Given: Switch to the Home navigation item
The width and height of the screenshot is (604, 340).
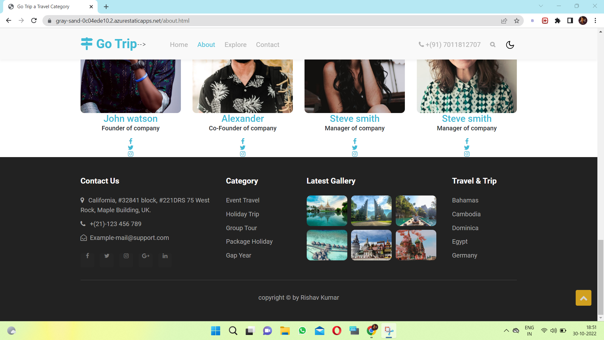Looking at the screenshot, I should [179, 45].
